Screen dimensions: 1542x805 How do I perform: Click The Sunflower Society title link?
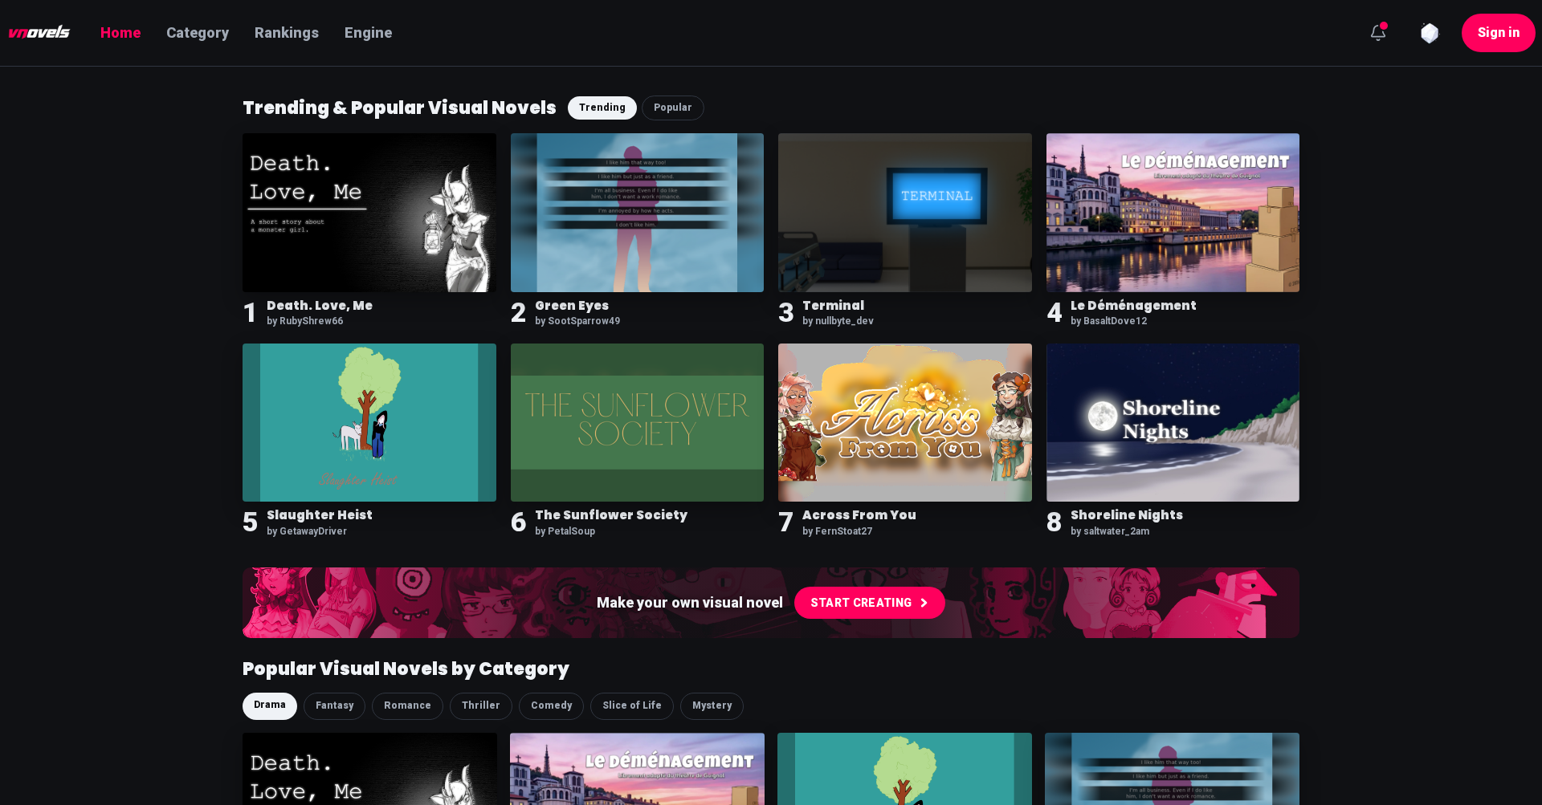click(611, 515)
